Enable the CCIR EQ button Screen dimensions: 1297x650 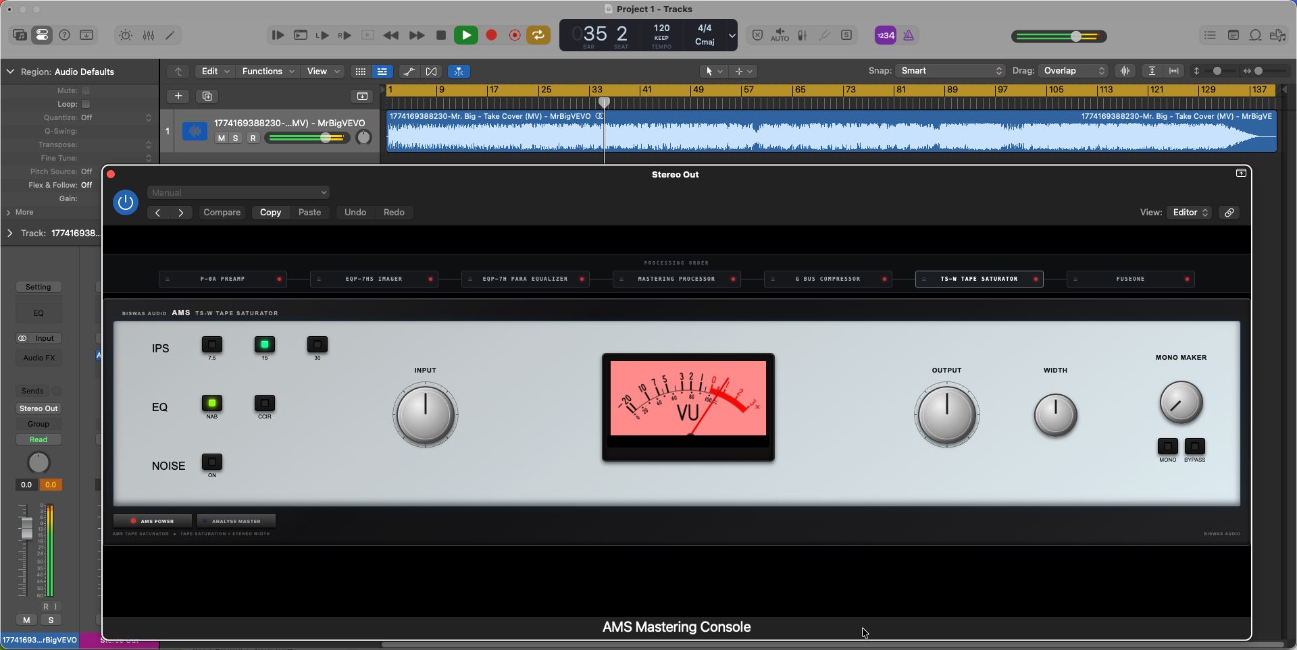coord(265,404)
